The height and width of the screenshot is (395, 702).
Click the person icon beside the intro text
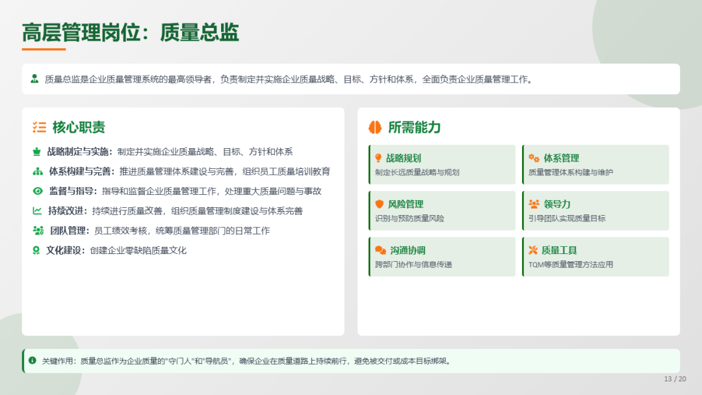[x=34, y=79]
